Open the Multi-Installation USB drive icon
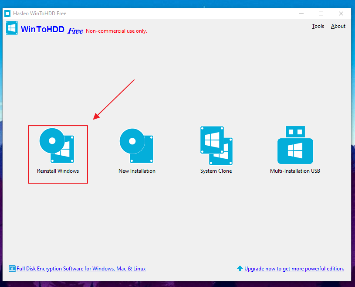355x287 pixels. (295, 145)
